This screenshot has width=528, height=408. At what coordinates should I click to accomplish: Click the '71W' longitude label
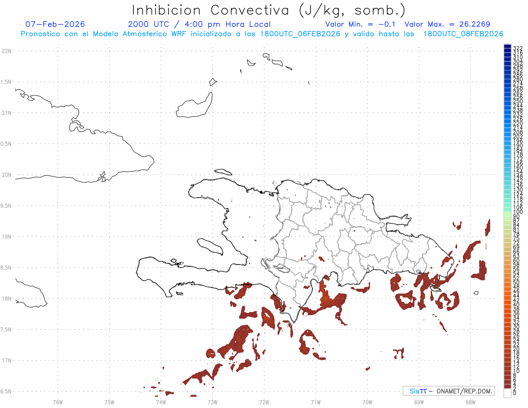pyautogui.click(x=315, y=402)
